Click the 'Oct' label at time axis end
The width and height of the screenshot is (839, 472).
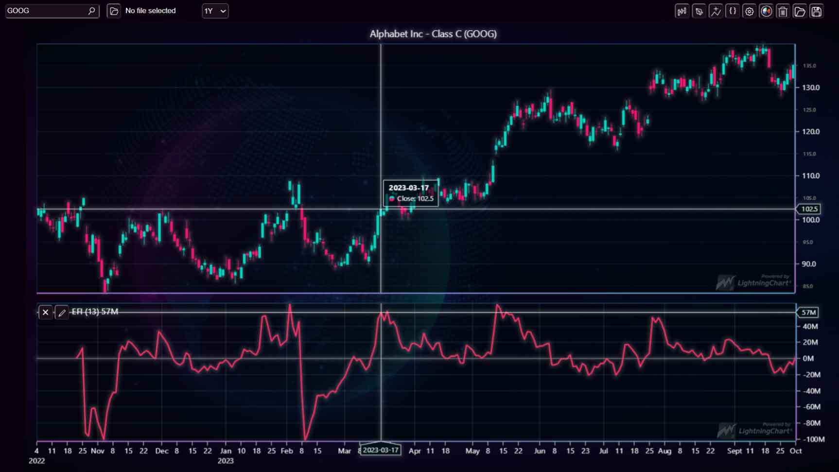click(x=796, y=451)
